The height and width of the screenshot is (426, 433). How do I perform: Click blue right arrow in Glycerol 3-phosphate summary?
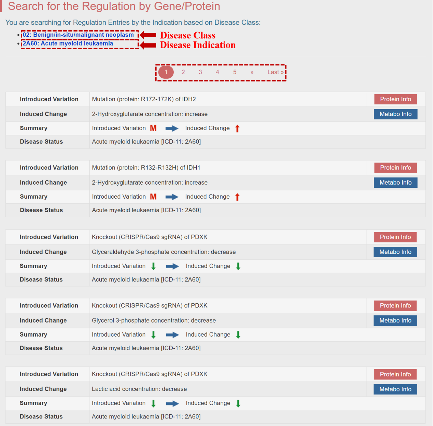pos(172,335)
